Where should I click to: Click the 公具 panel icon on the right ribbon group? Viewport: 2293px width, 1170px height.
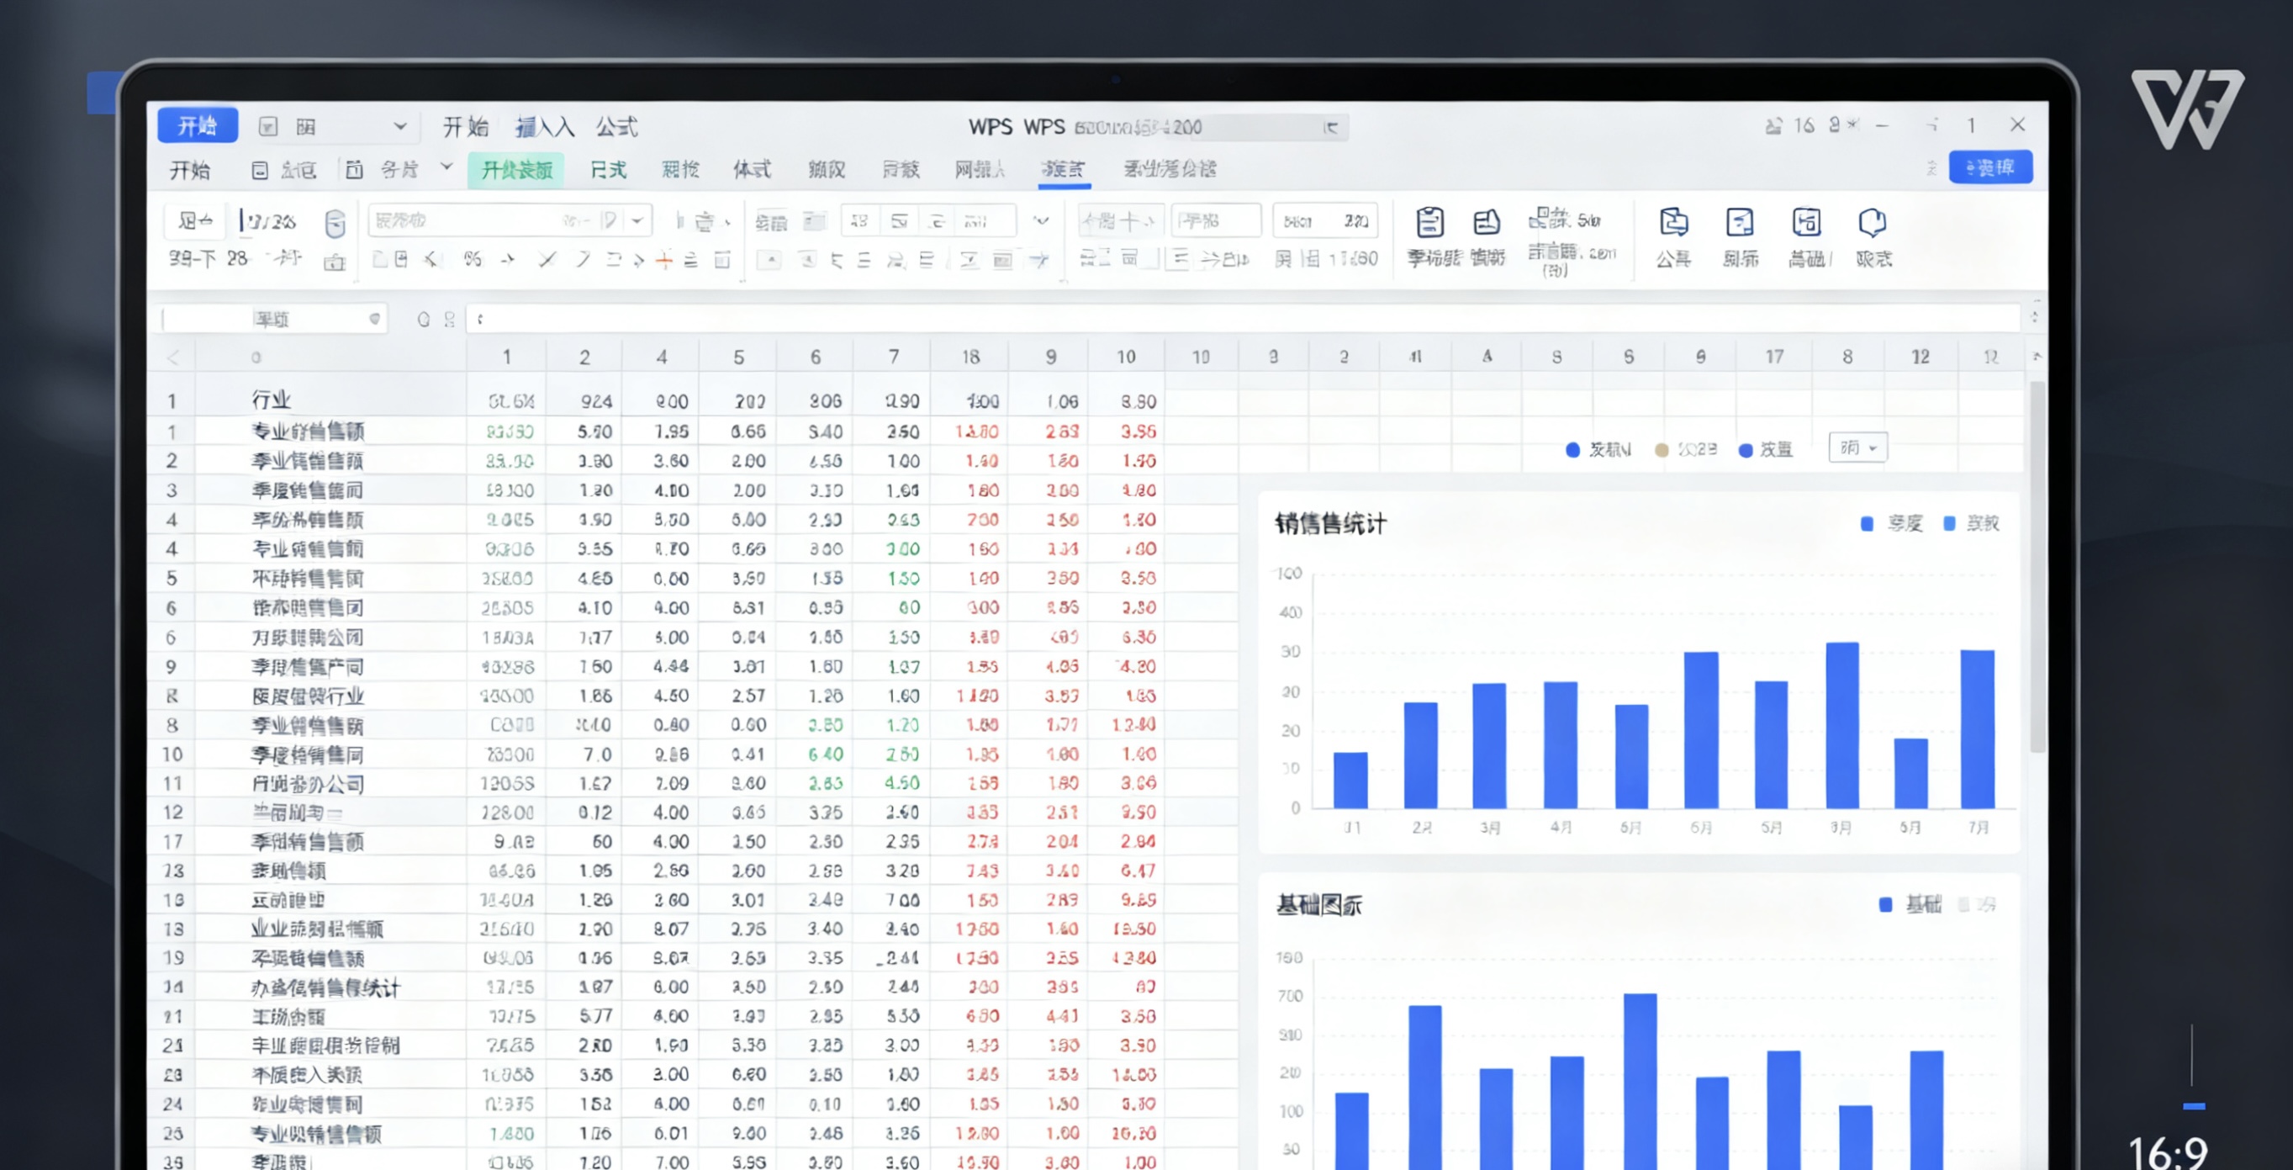1674,233
